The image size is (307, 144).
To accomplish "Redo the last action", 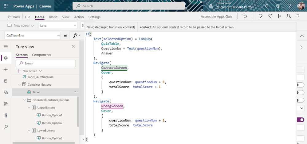I will (270, 16).
